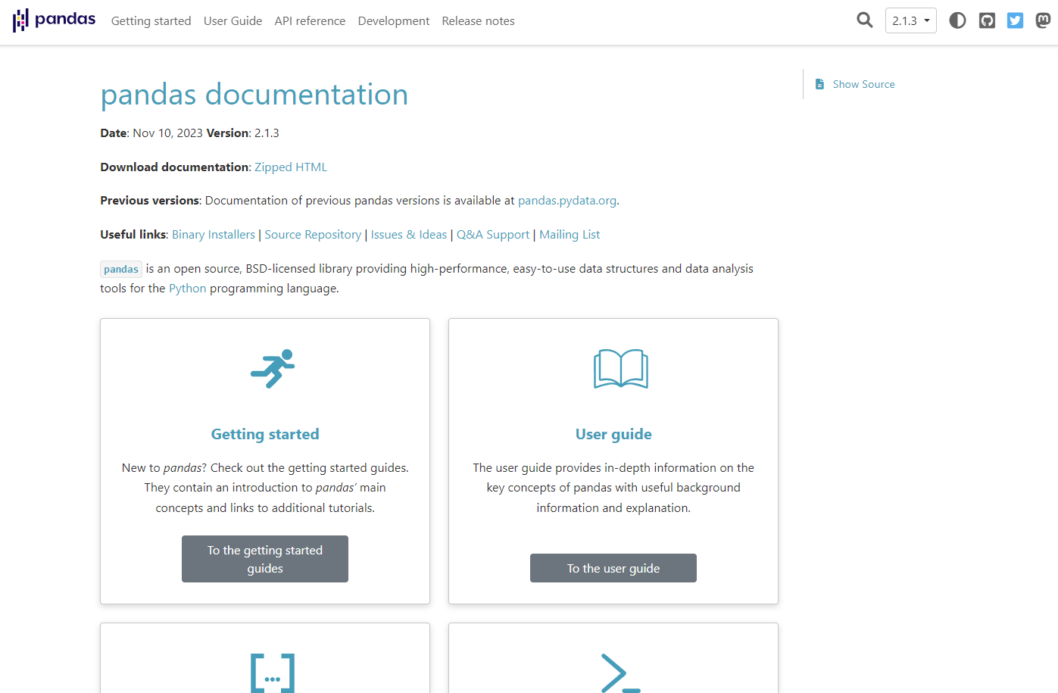Click the running person Getting started icon
Viewport: 1058px width, 693px height.
[273, 369]
